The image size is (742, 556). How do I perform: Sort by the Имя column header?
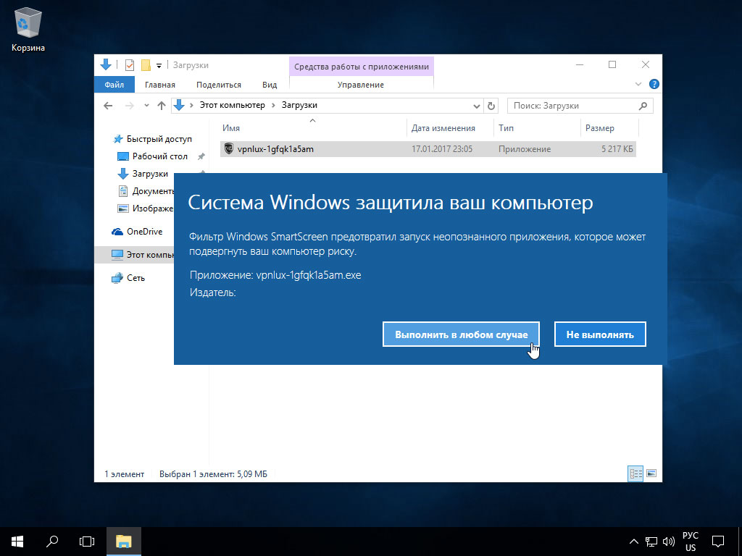coord(312,128)
